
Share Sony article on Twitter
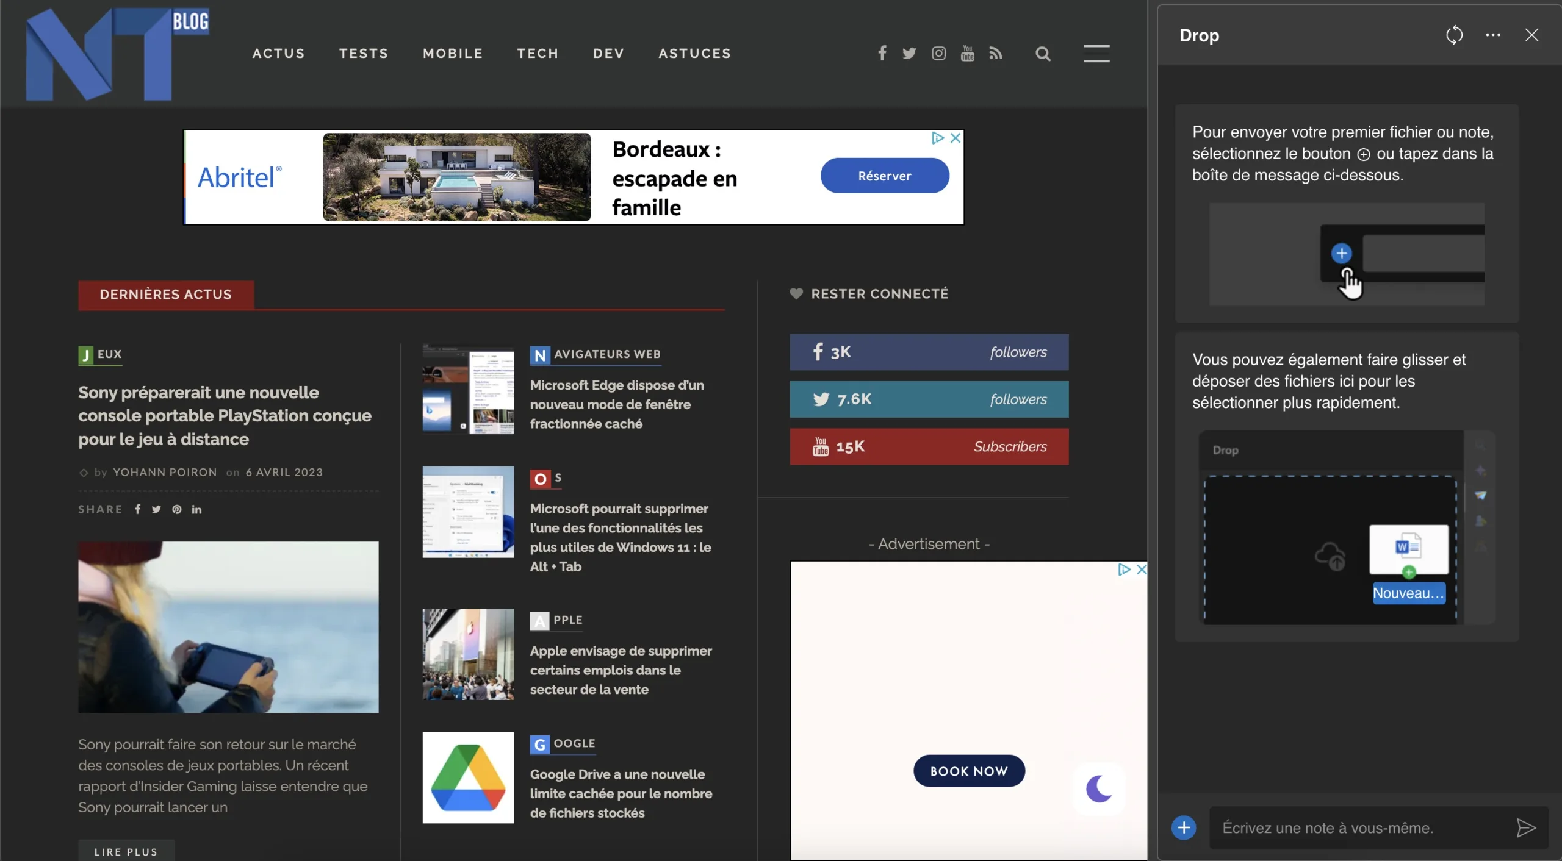coord(156,509)
